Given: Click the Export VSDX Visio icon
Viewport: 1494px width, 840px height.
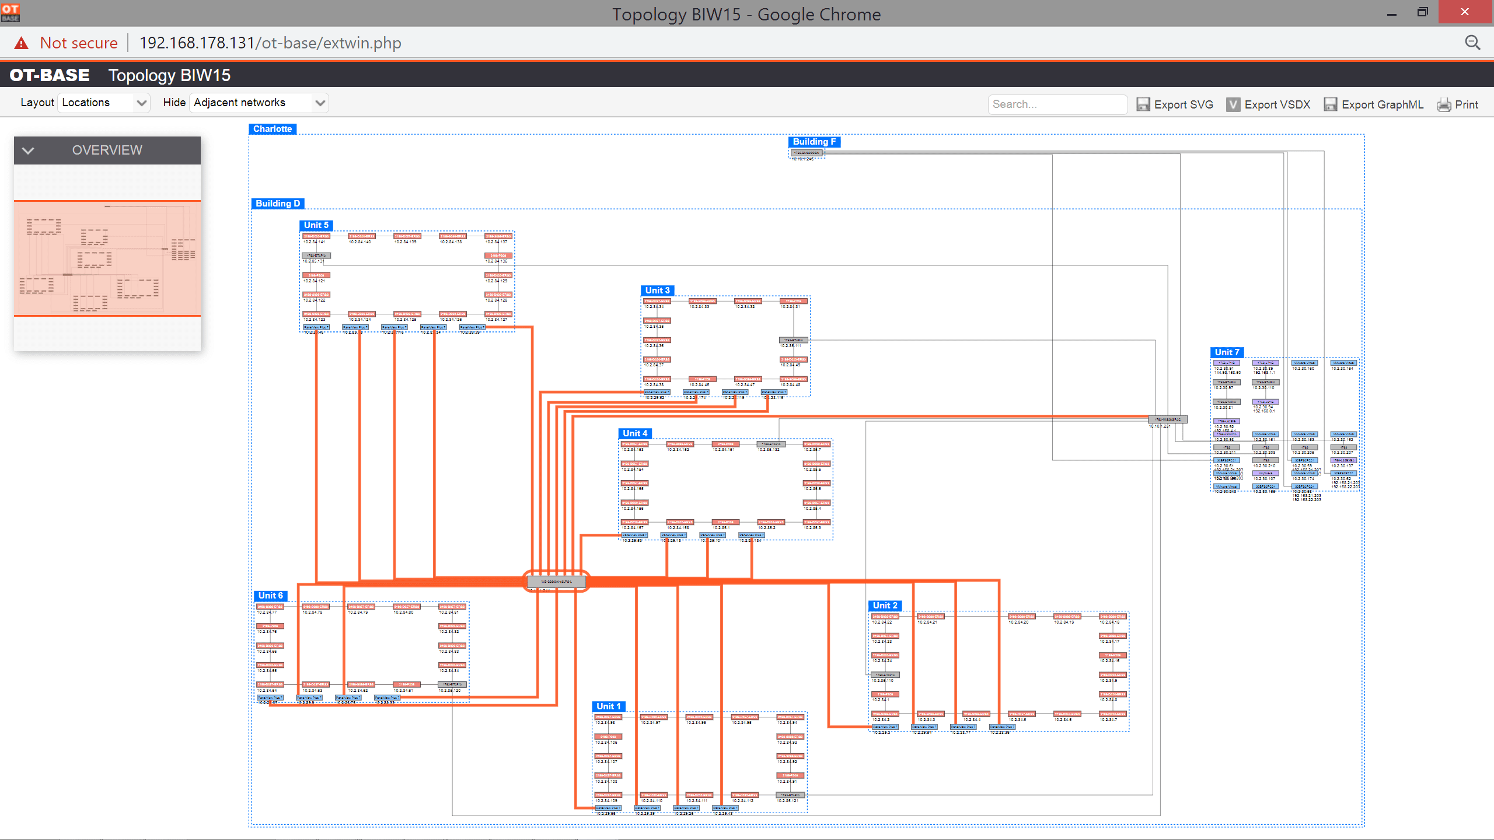Looking at the screenshot, I should click(1233, 104).
